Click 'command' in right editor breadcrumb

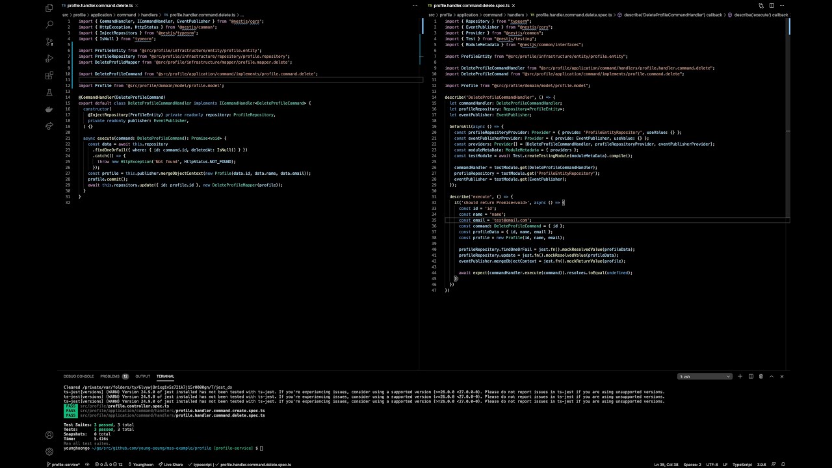pos(492,14)
